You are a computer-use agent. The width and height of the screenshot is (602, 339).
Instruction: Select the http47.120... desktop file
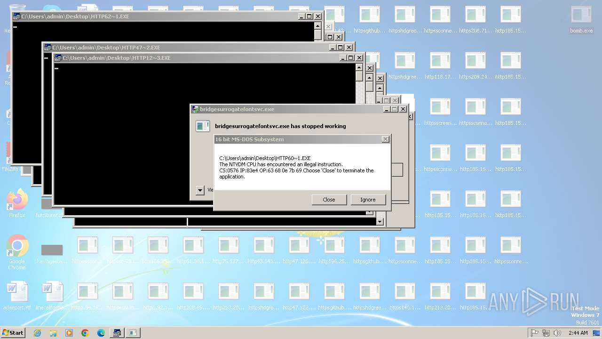(299, 250)
